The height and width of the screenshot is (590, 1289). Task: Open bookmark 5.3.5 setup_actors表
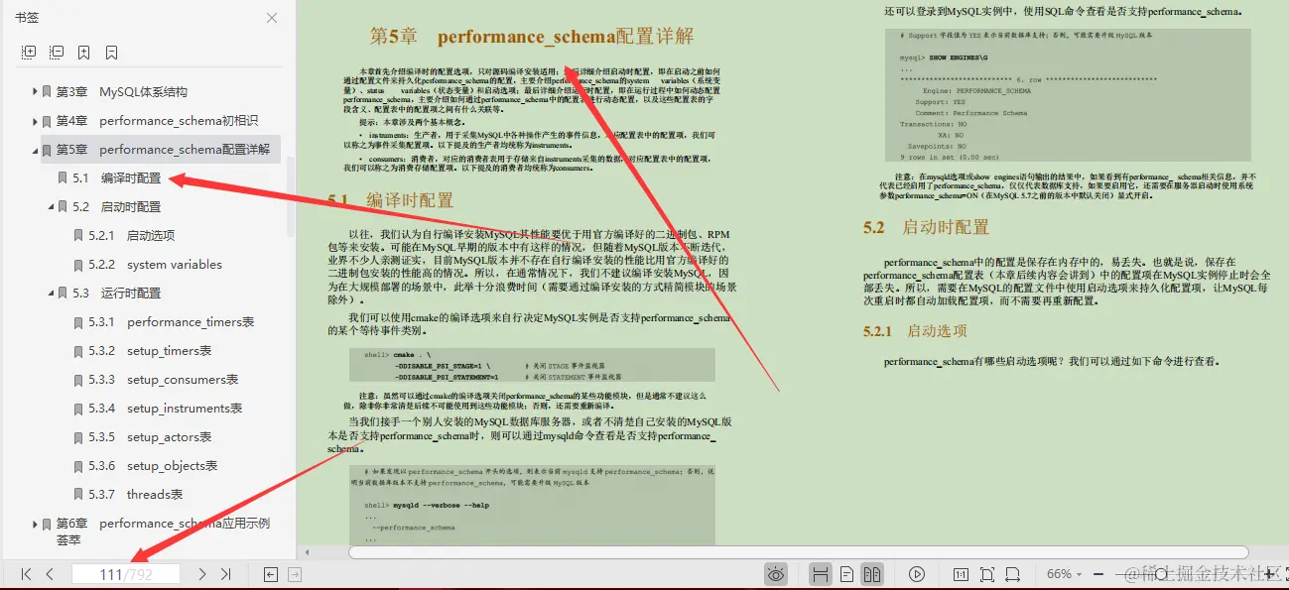point(150,437)
